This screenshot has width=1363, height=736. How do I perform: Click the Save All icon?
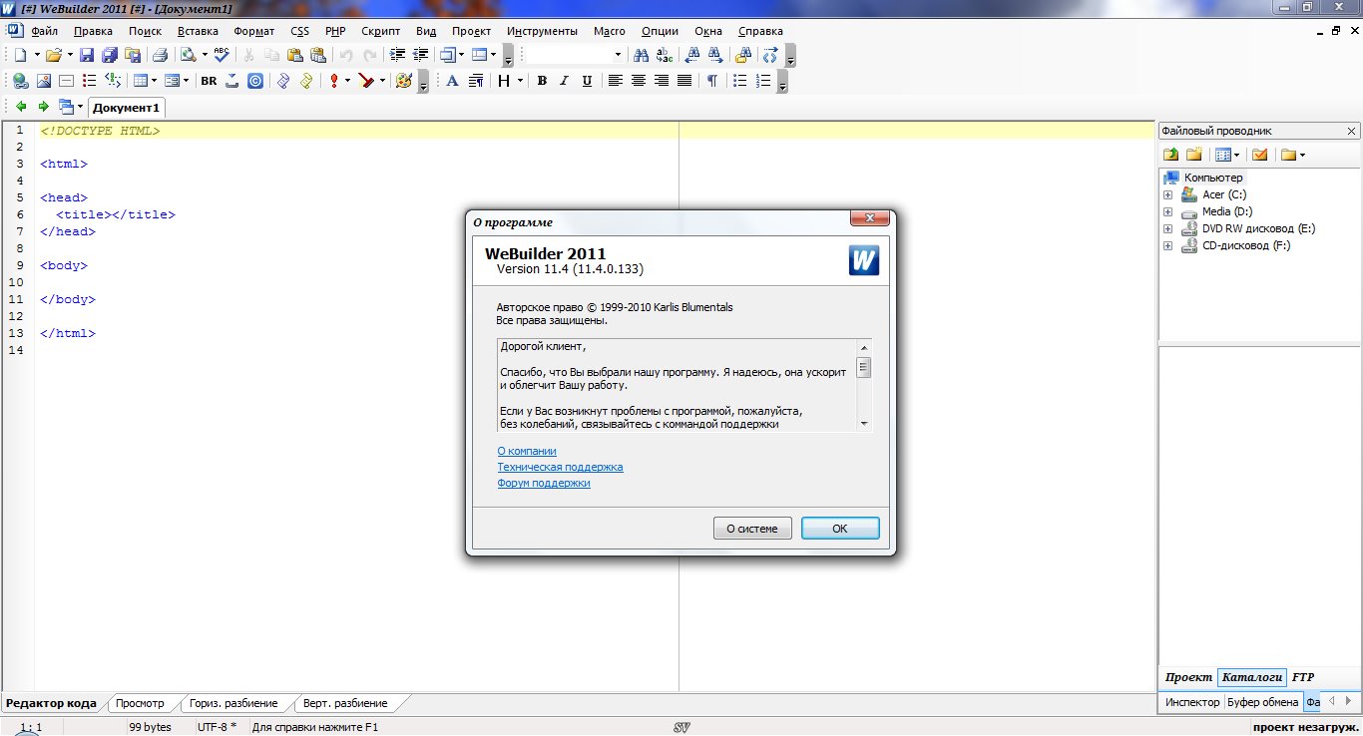coord(110,55)
